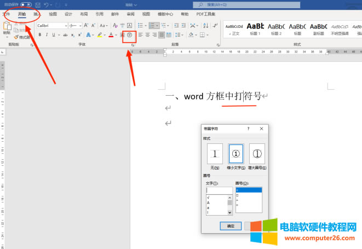362x249 pixels.
Task: Apply bold formatting with the B icon
Action: click(39, 35)
